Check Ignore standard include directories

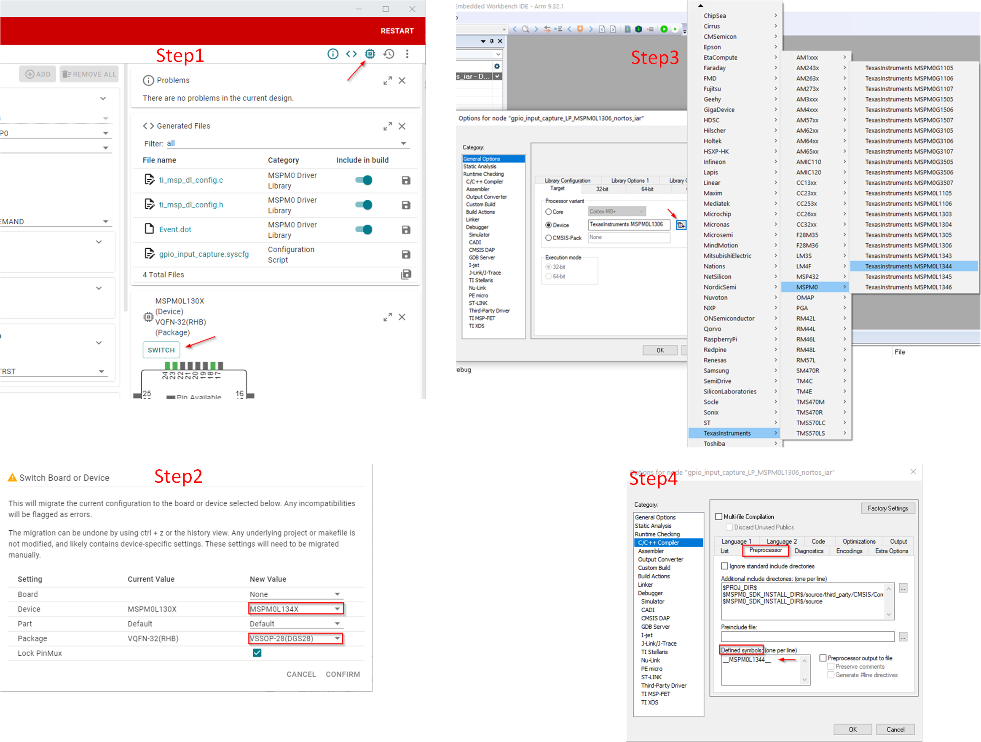pyautogui.click(x=724, y=566)
